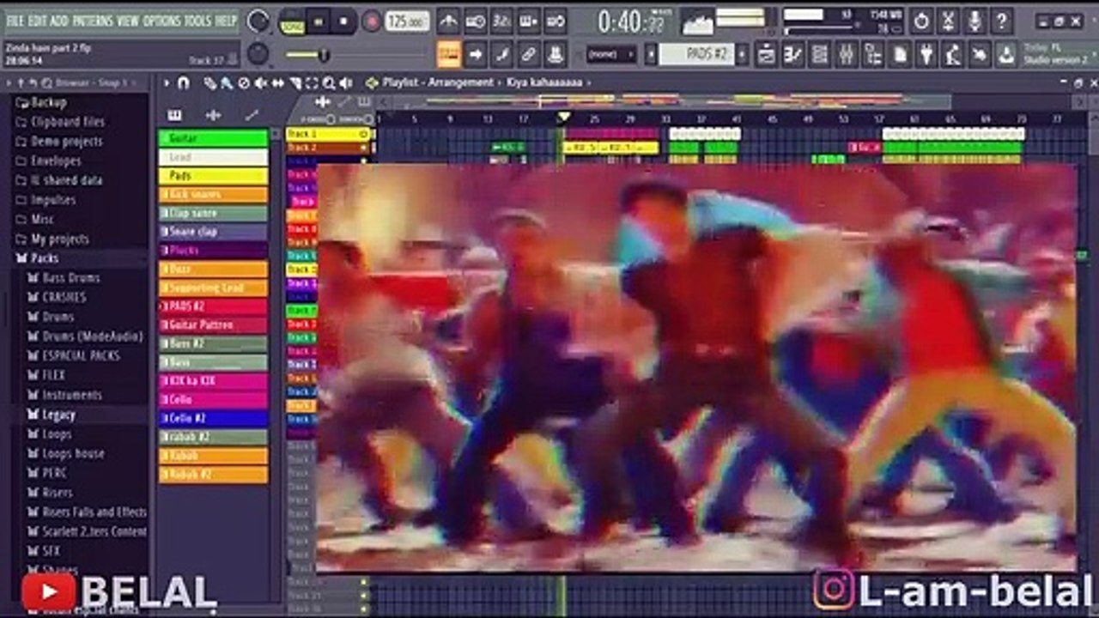Click the arrow left of the PADS #2 selector
This screenshot has width=1099, height=618.
651,54
